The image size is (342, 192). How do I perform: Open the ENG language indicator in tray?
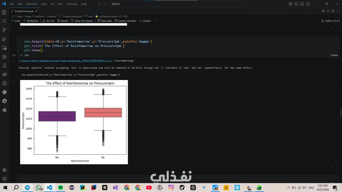(311, 188)
